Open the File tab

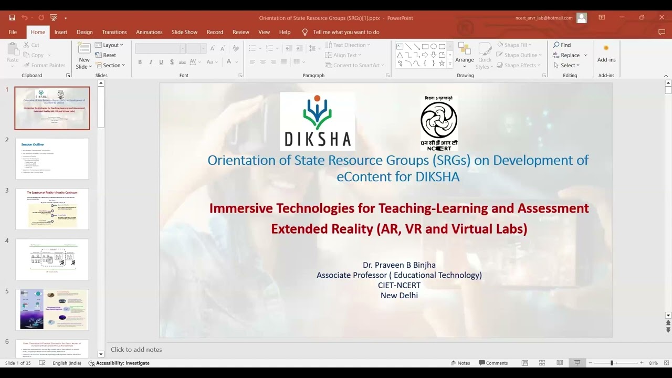13,32
